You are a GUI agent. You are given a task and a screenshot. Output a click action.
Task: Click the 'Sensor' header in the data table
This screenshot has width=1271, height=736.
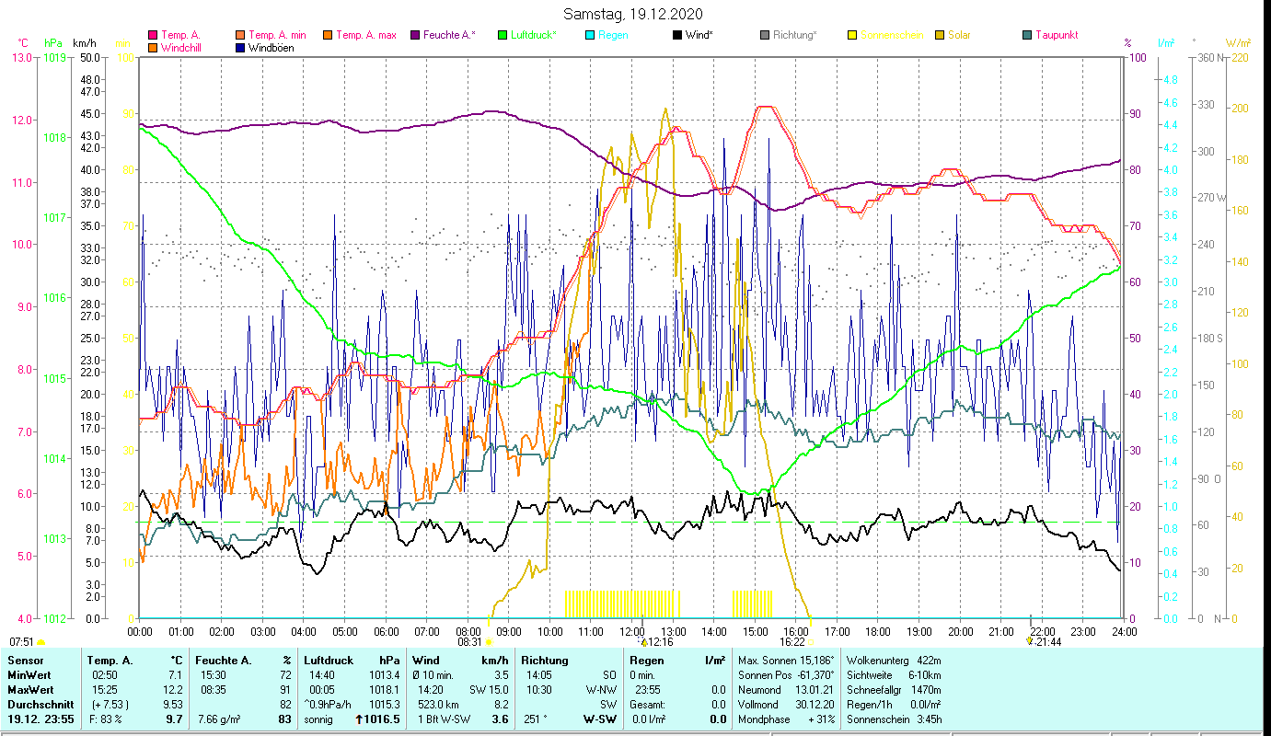pos(25,661)
